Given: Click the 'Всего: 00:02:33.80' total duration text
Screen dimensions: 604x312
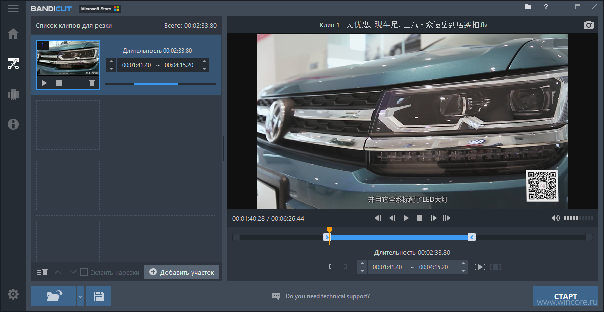Looking at the screenshot, I should tap(190, 26).
